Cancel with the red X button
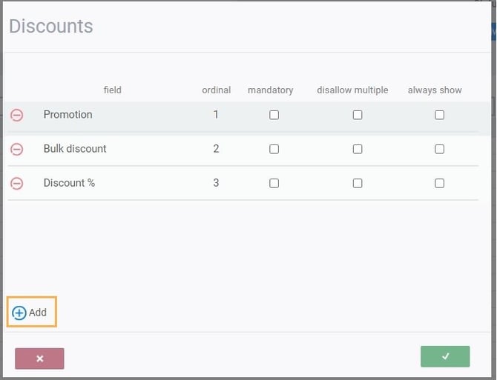497x380 pixels. click(39, 359)
